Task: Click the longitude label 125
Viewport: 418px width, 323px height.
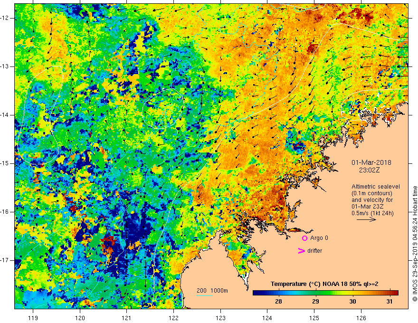Action: point(314,318)
